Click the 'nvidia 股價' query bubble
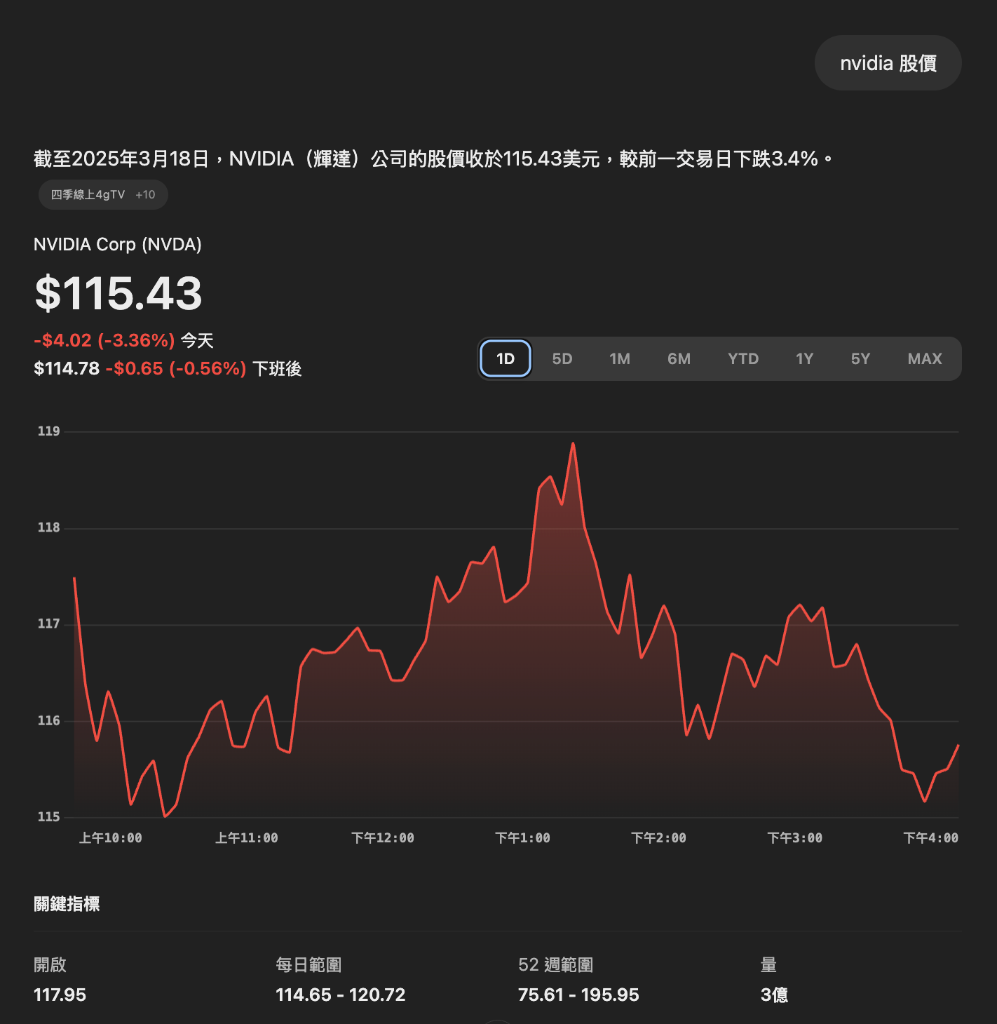The width and height of the screenshot is (997, 1024). (888, 63)
